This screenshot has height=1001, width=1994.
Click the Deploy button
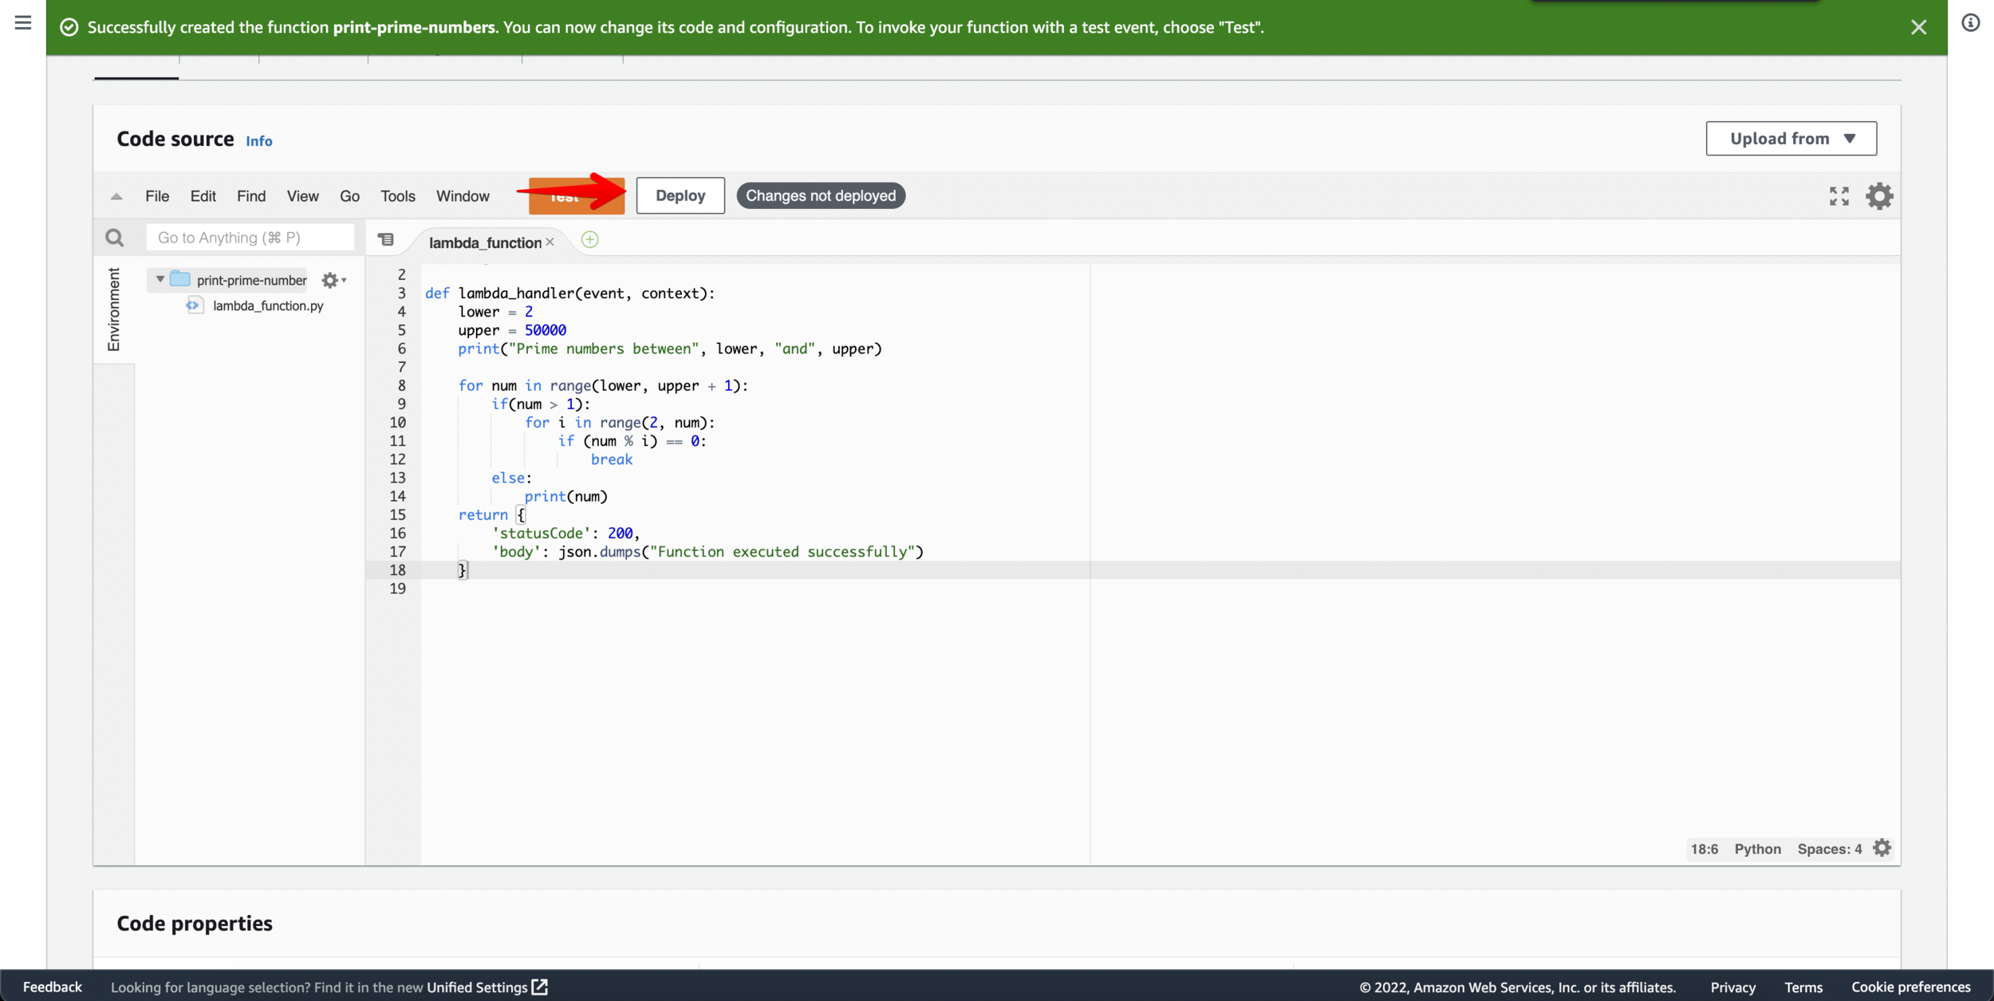point(680,196)
